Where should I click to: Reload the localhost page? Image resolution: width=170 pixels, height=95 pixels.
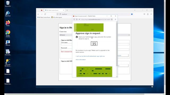coord(45,14)
